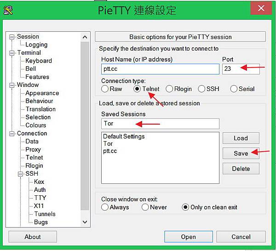Click the Saved Sessions name field
This screenshot has width=276, height=251.
tap(160, 124)
